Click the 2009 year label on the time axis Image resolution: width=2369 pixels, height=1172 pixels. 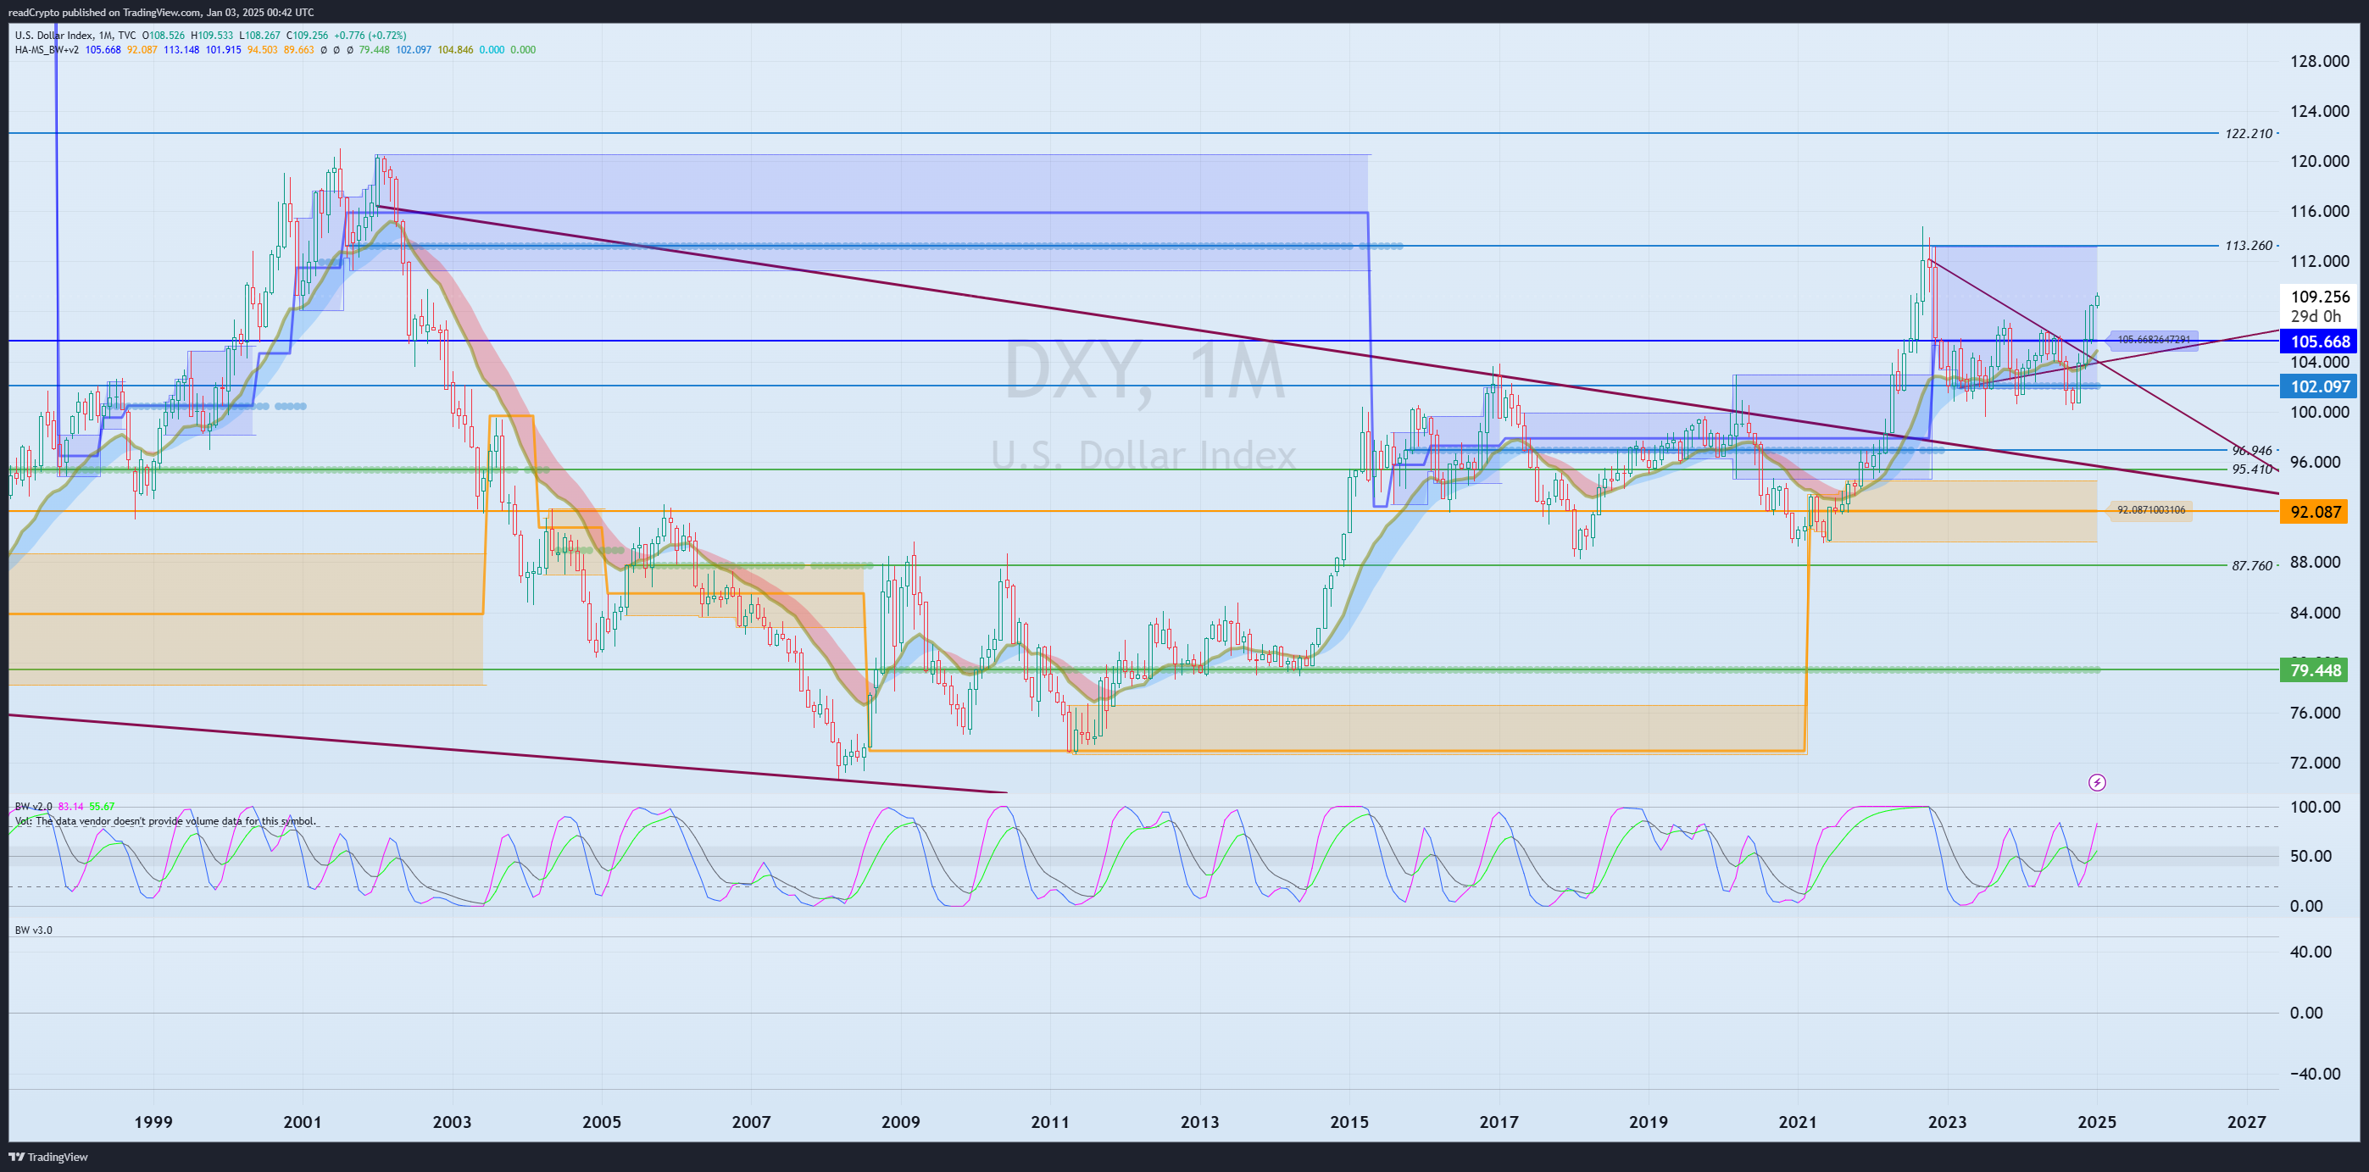pos(900,1121)
